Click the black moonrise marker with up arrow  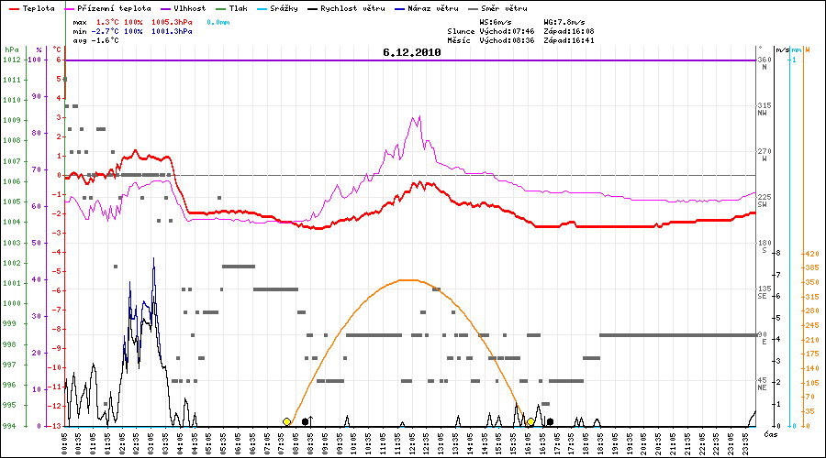tap(307, 421)
